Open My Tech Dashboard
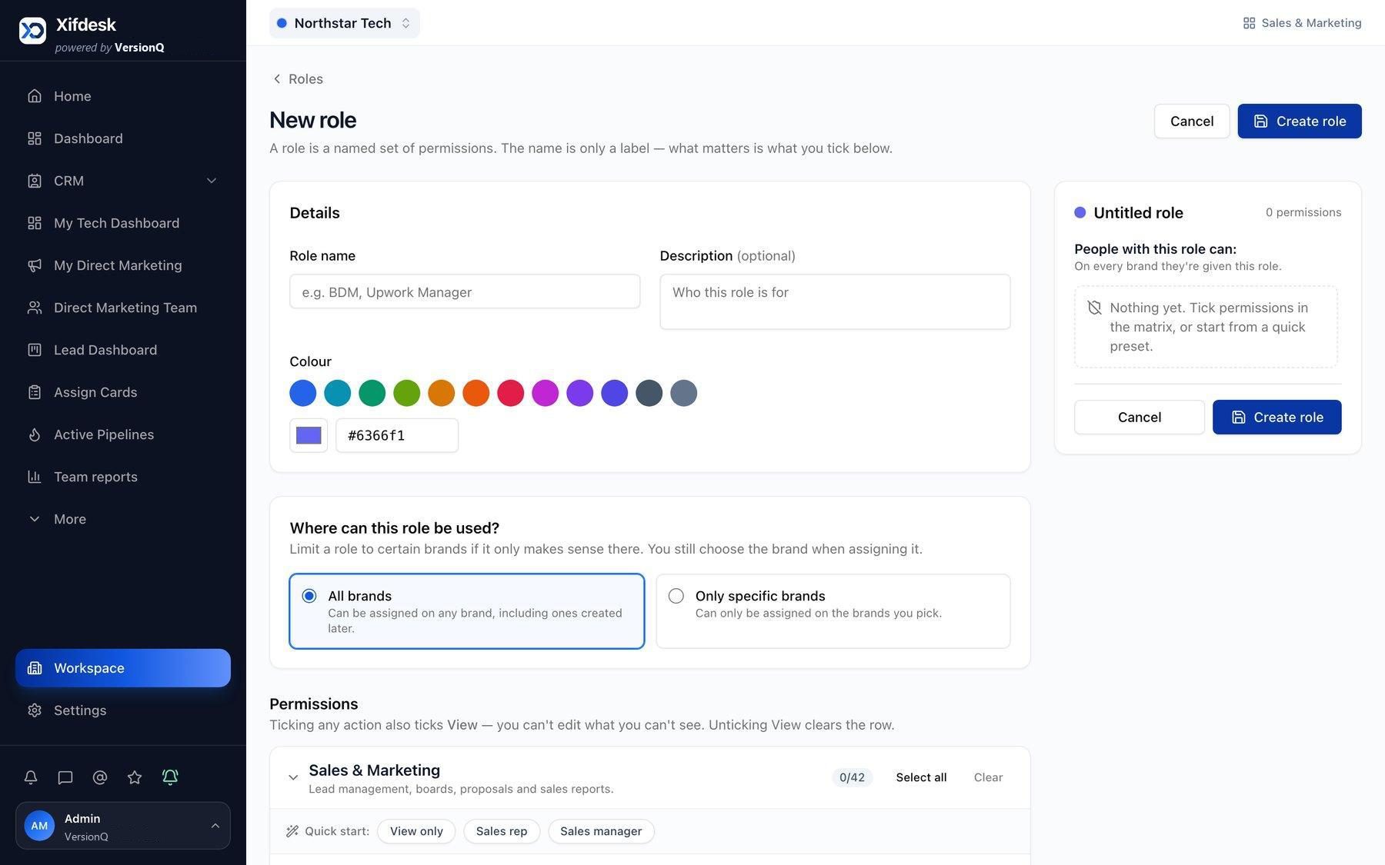The image size is (1385, 865). click(x=123, y=223)
